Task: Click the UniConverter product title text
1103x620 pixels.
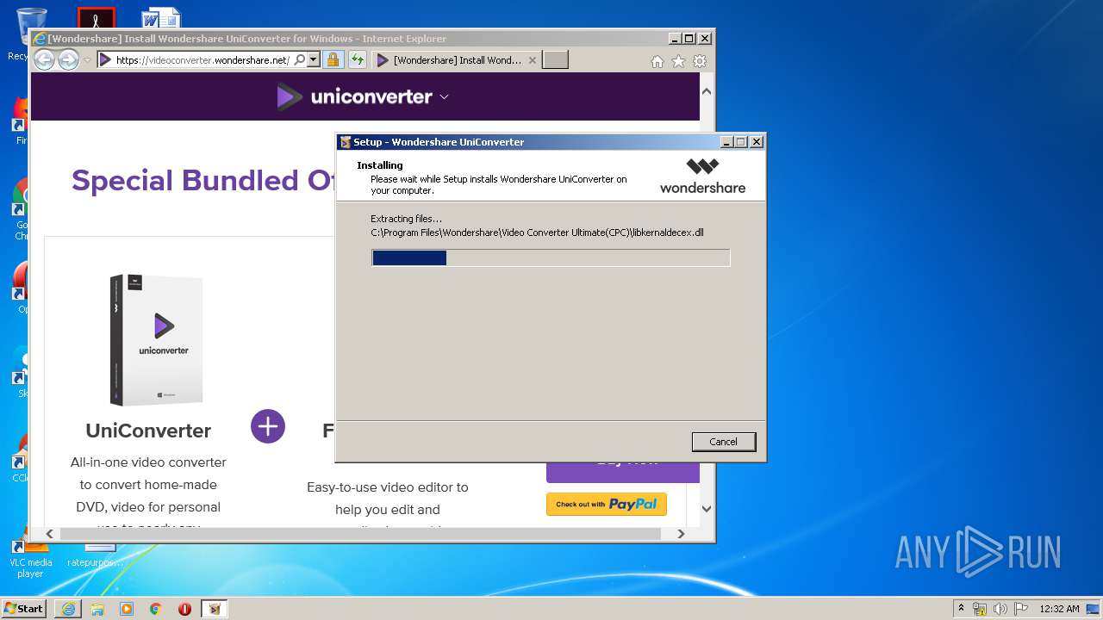Action: [x=148, y=431]
